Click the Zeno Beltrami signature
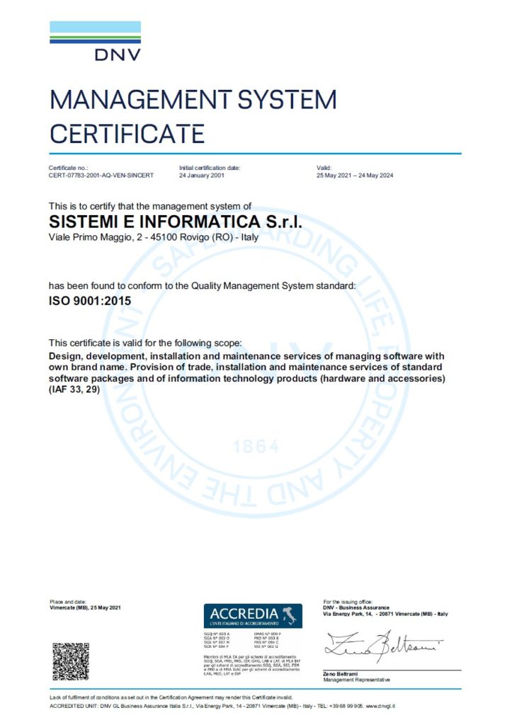Screen dimensions: 512x725 pyautogui.click(x=383, y=646)
